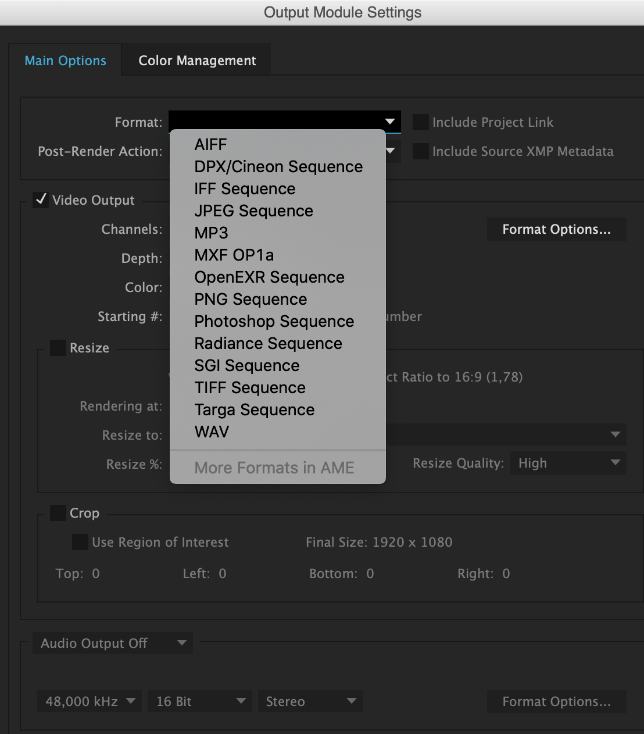644x734 pixels.
Task: Switch to the Main Options tab
Action: point(65,60)
